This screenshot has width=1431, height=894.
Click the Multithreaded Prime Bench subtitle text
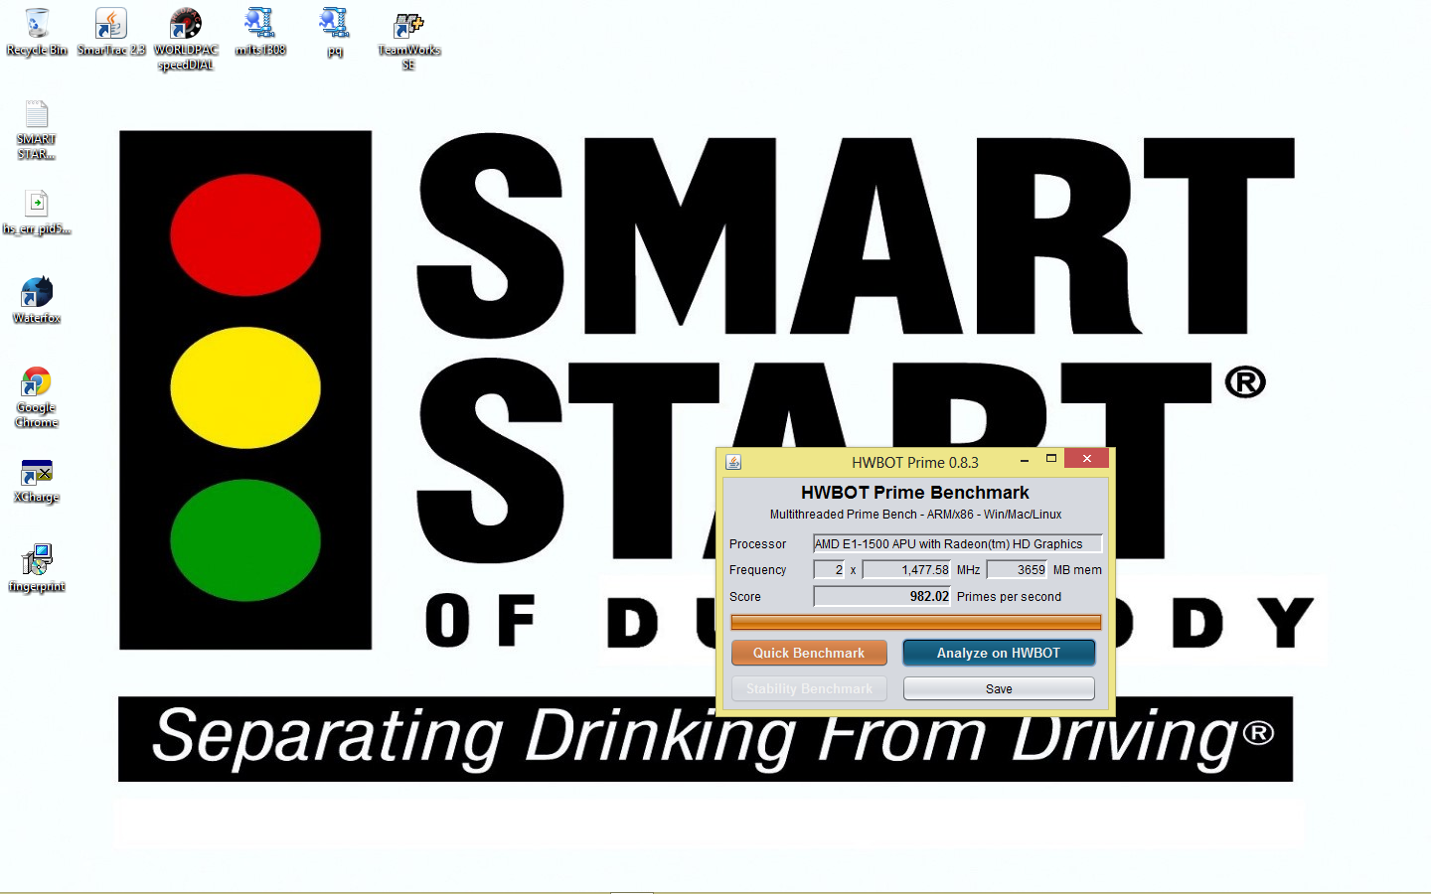tap(915, 515)
